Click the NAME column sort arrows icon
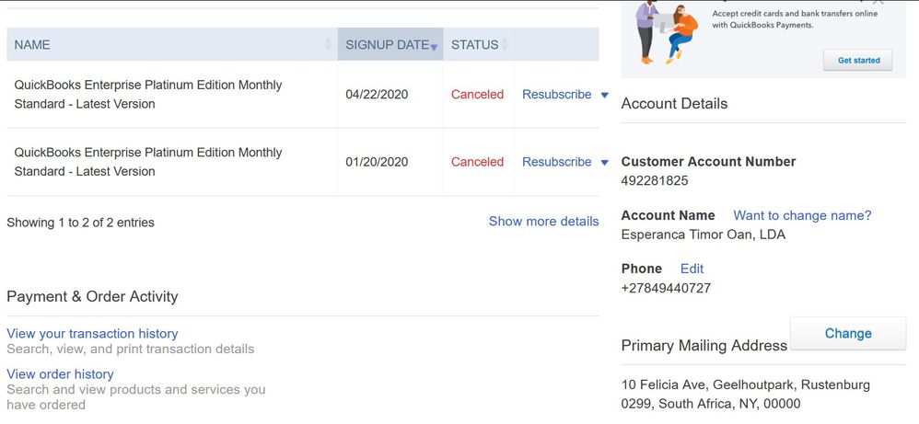The height and width of the screenshot is (424, 919). point(328,44)
